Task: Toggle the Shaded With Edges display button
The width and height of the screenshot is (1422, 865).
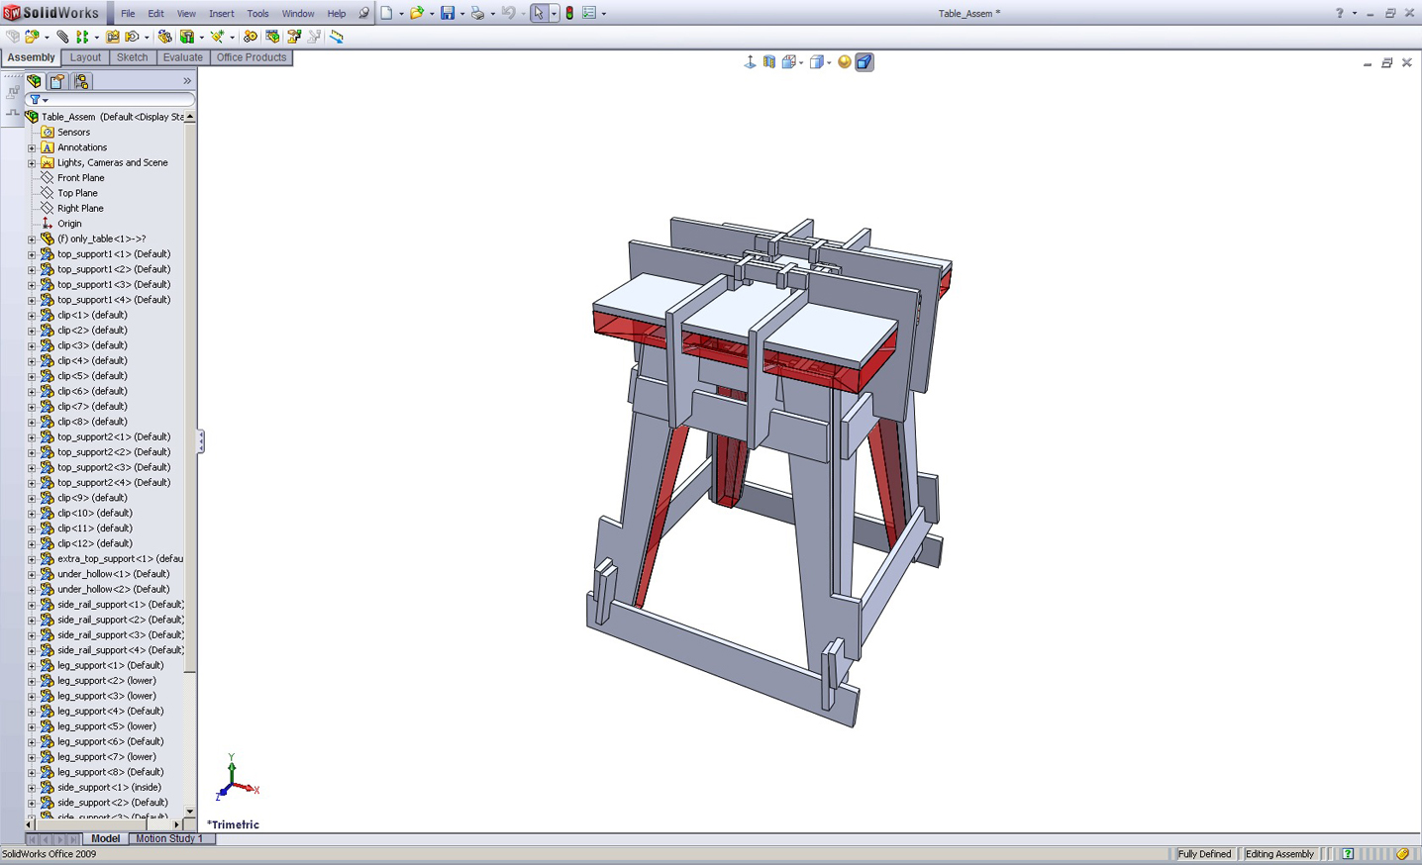Action: click(x=864, y=62)
